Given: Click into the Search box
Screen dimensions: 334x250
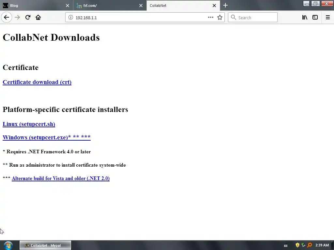Looking at the screenshot, I should [253, 18].
